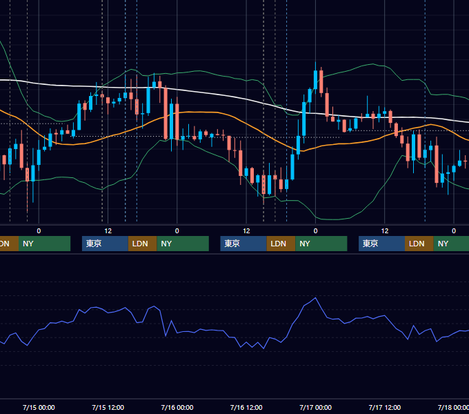The width and height of the screenshot is (469, 414).
Task: Click the 7/17 00:00 time axis label
Action: tap(316, 407)
